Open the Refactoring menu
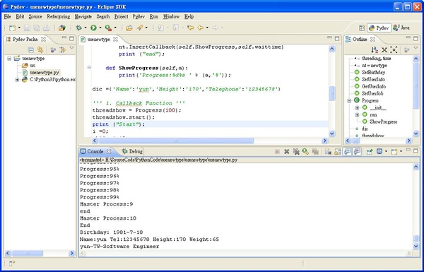The width and height of the screenshot is (424, 272). click(59, 16)
